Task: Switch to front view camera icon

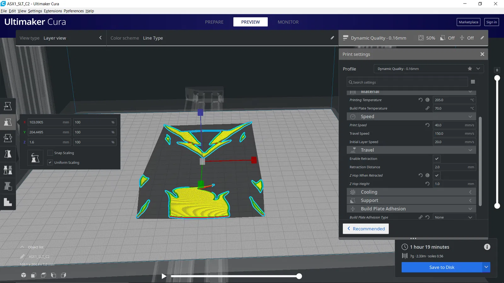Action: (33, 275)
